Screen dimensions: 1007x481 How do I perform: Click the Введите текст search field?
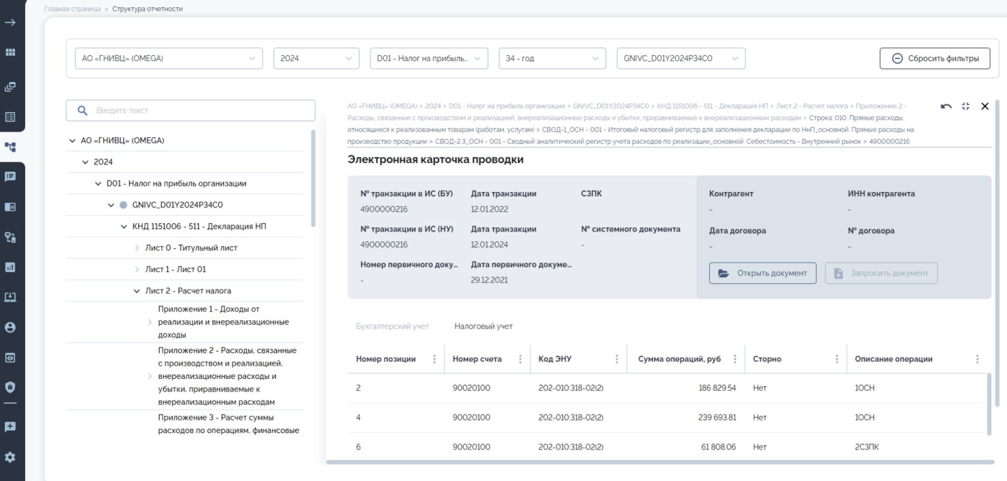191,110
